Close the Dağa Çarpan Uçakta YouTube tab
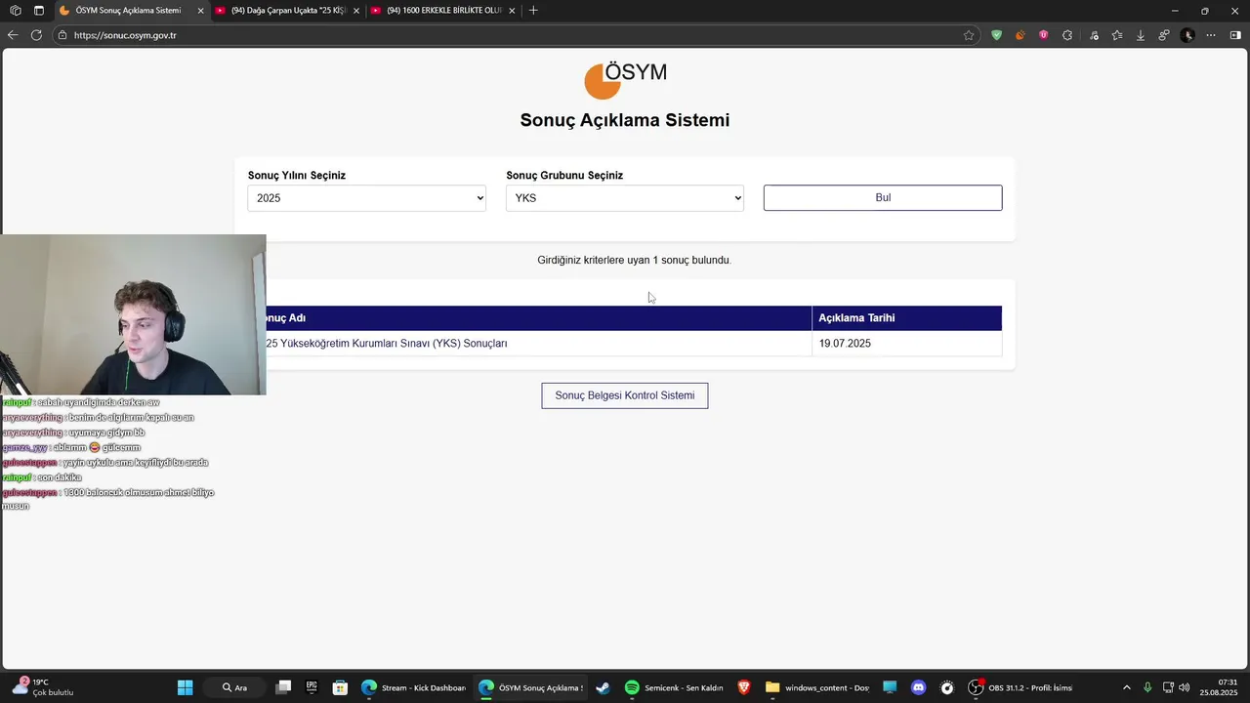 point(356,11)
